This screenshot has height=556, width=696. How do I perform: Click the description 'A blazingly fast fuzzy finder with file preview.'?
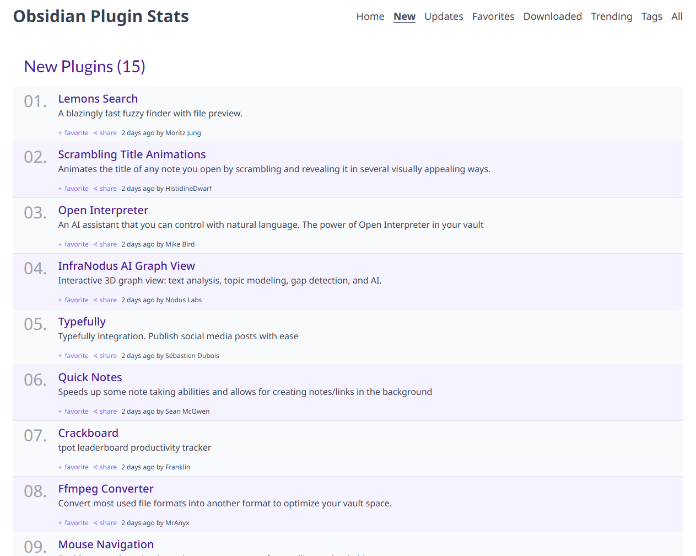click(150, 114)
